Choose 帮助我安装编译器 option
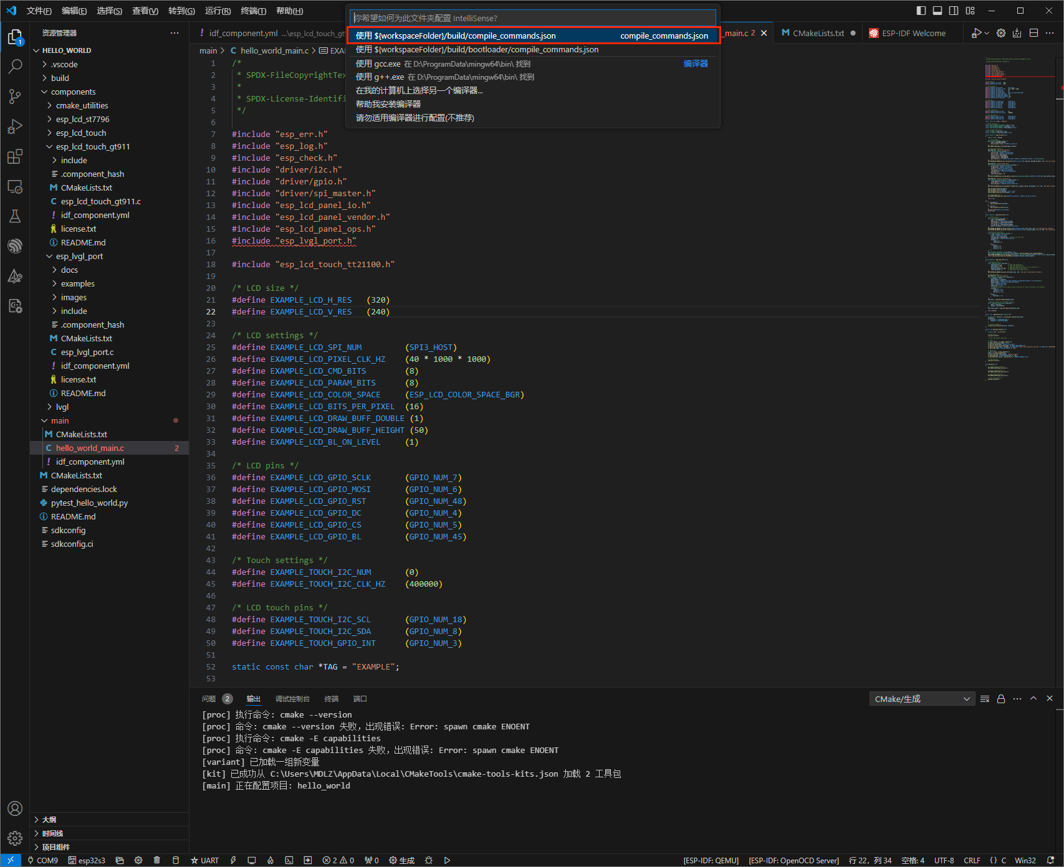The height and width of the screenshot is (867, 1064). point(533,104)
